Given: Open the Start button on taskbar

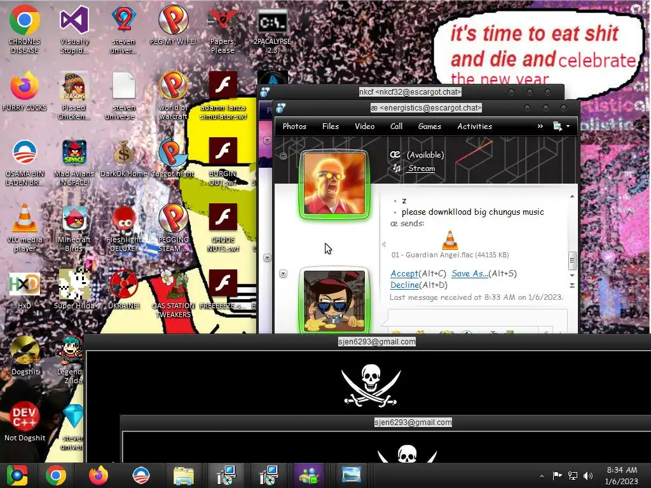Looking at the screenshot, I should pos(17,475).
